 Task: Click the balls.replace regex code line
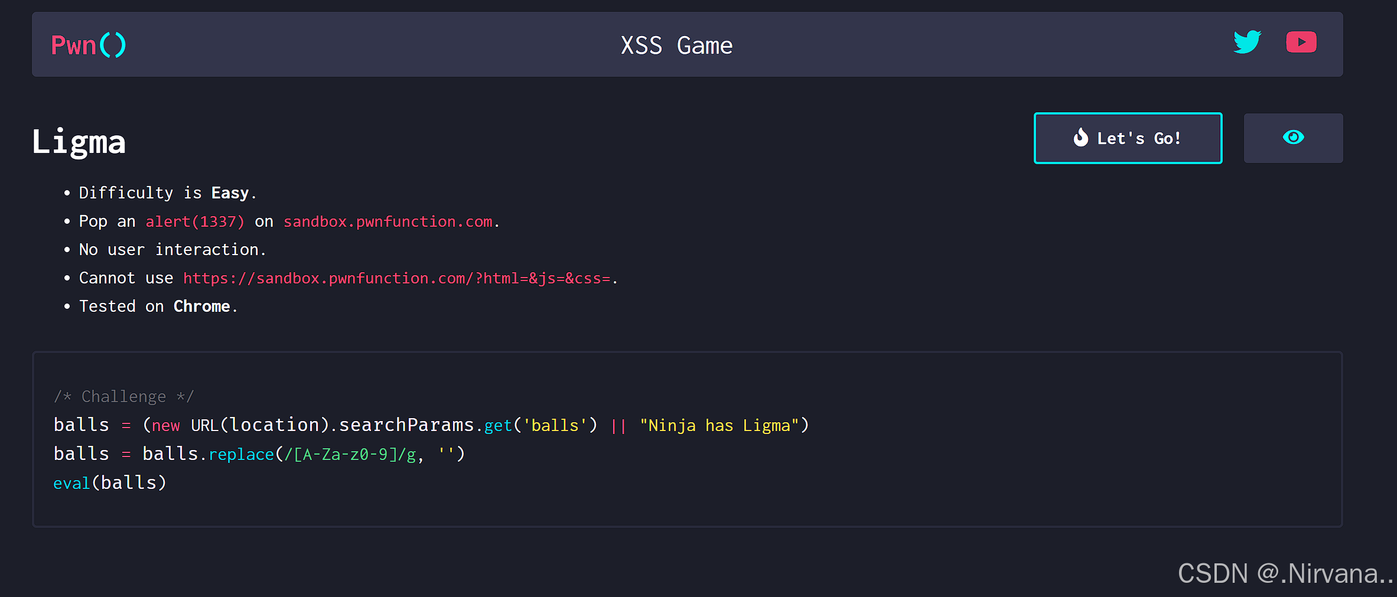[259, 454]
